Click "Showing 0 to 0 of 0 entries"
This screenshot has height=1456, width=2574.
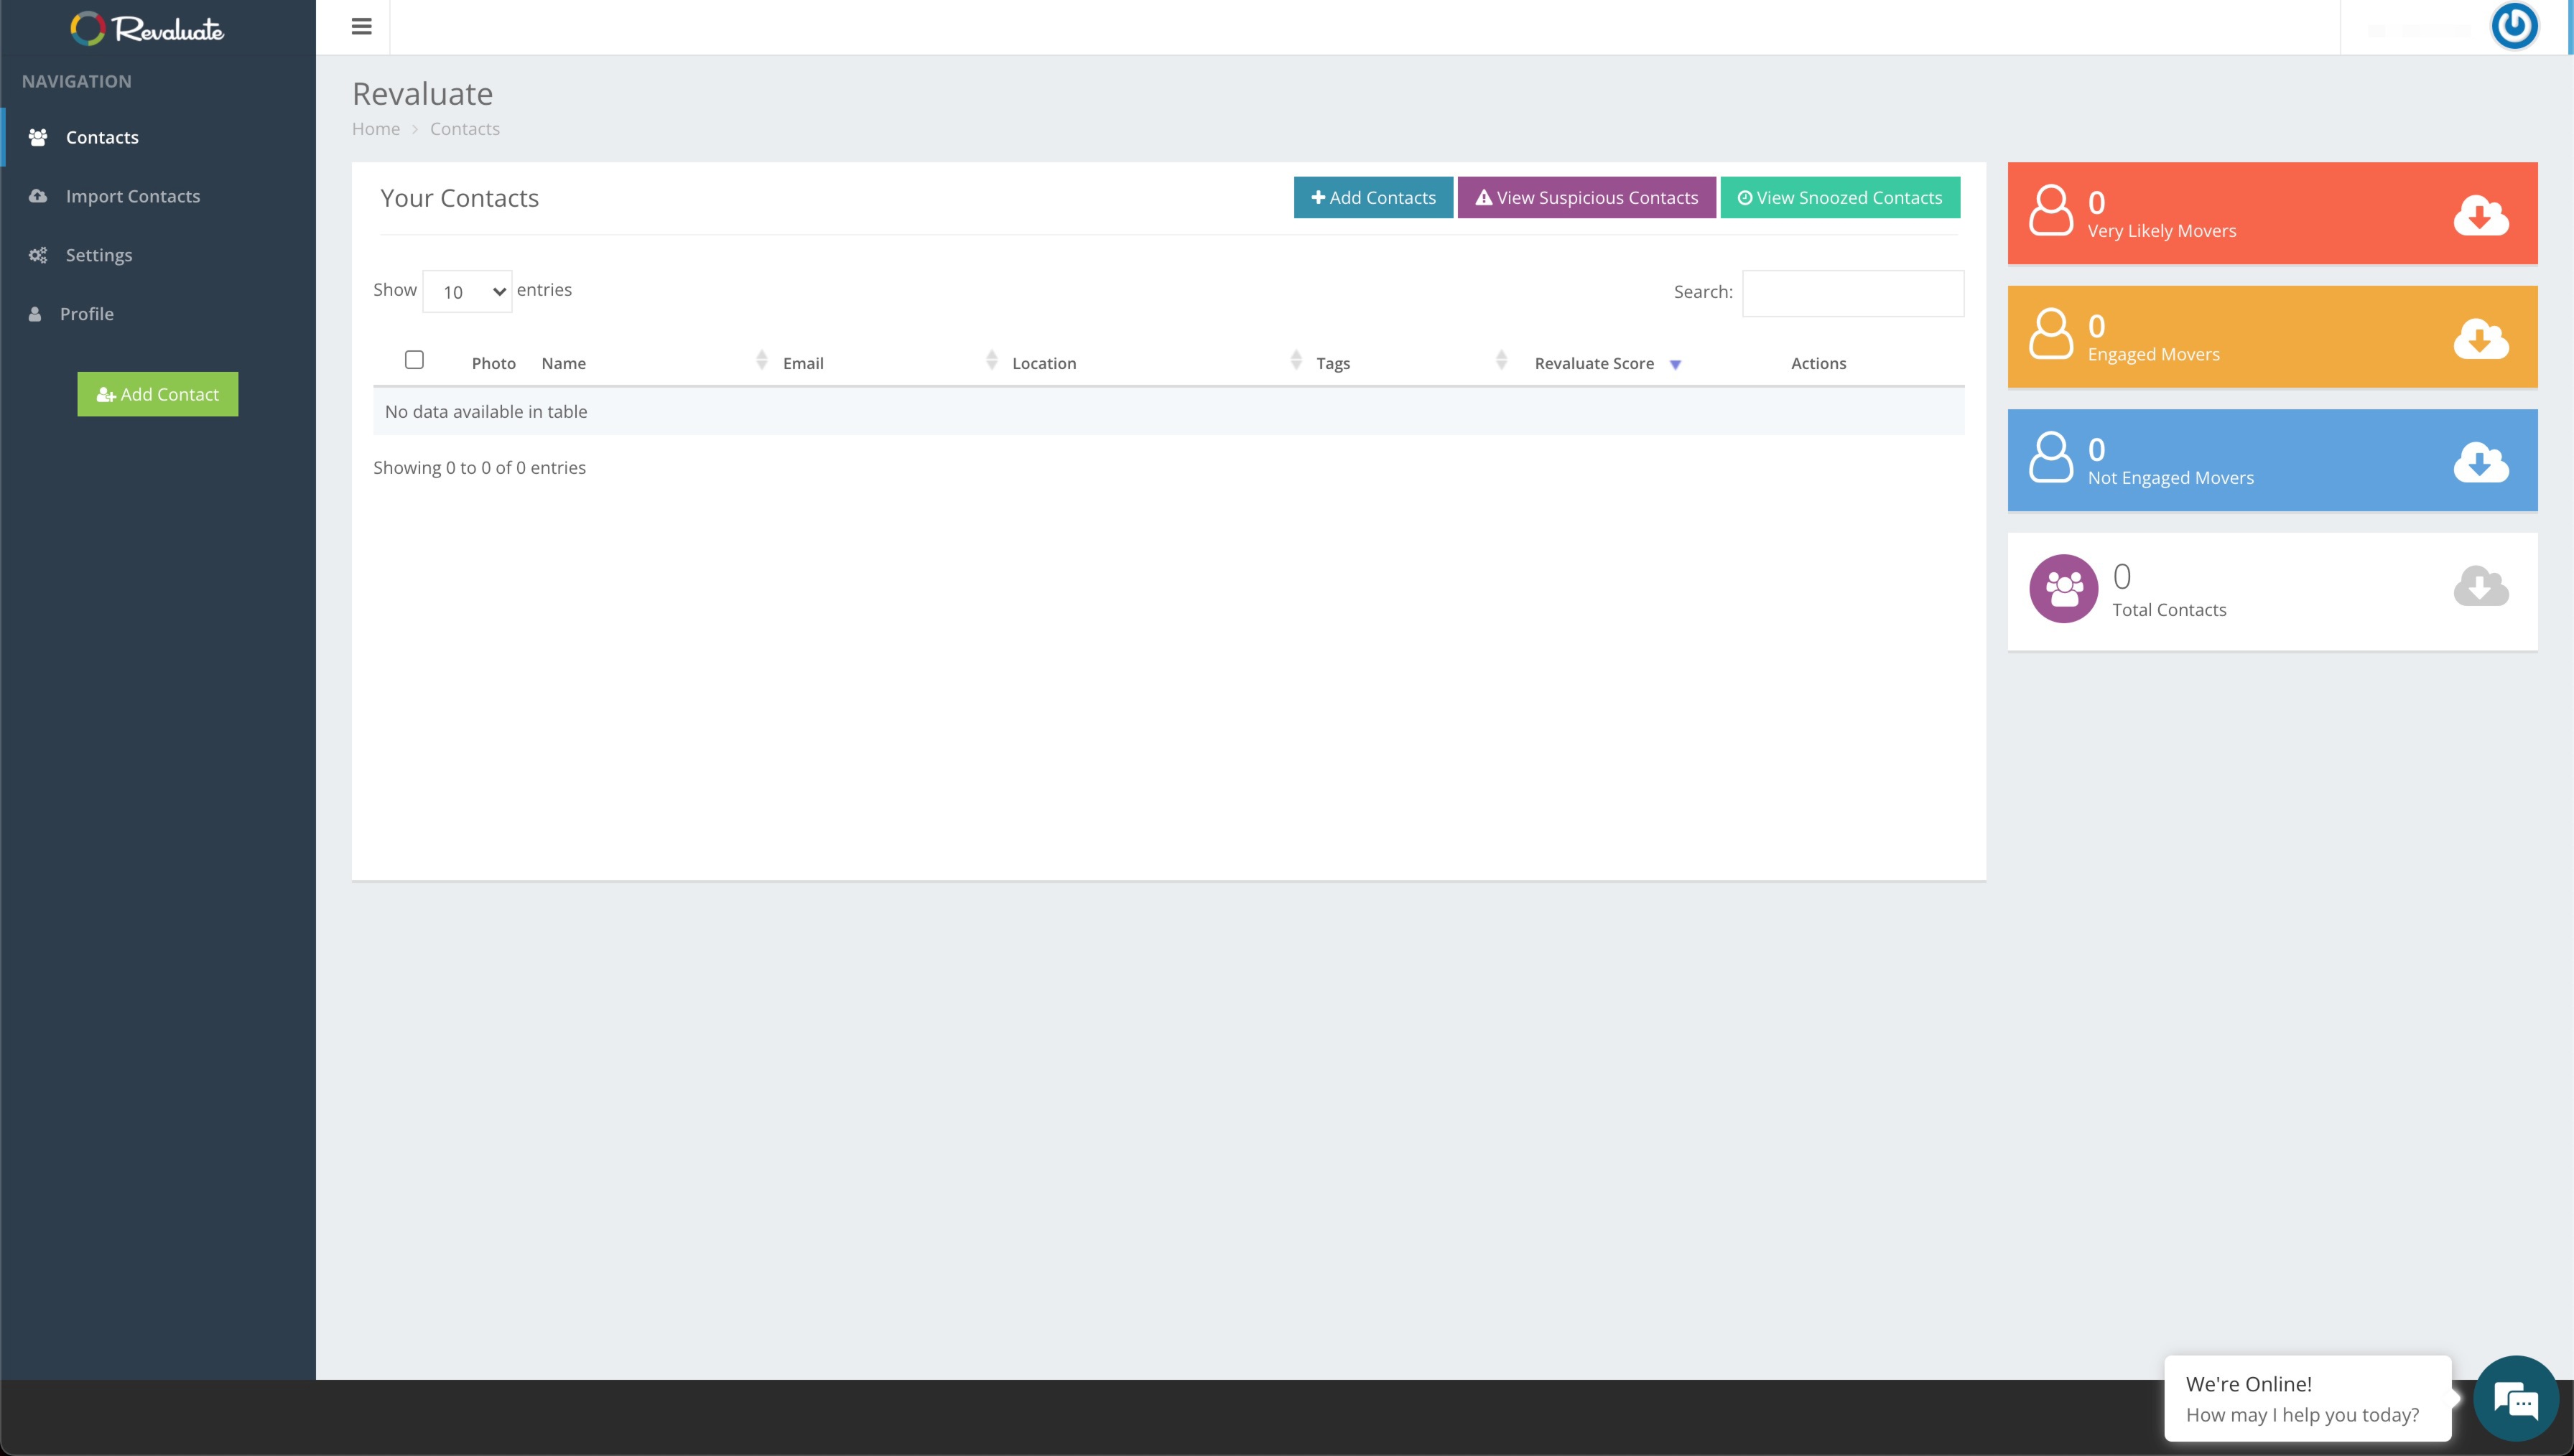pyautogui.click(x=480, y=468)
